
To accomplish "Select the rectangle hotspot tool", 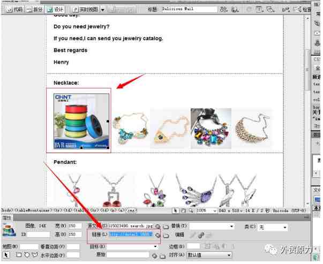I will (19, 255).
